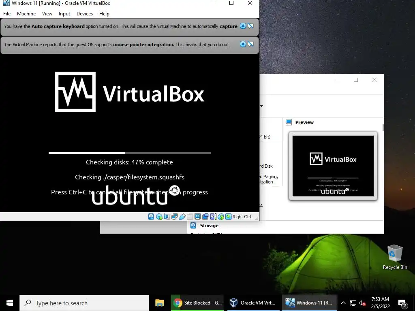Viewport: 415px width, 311px height.
Task: Switch to Oracle VM VirtualBox Manager taskbar item
Action: tap(253, 303)
